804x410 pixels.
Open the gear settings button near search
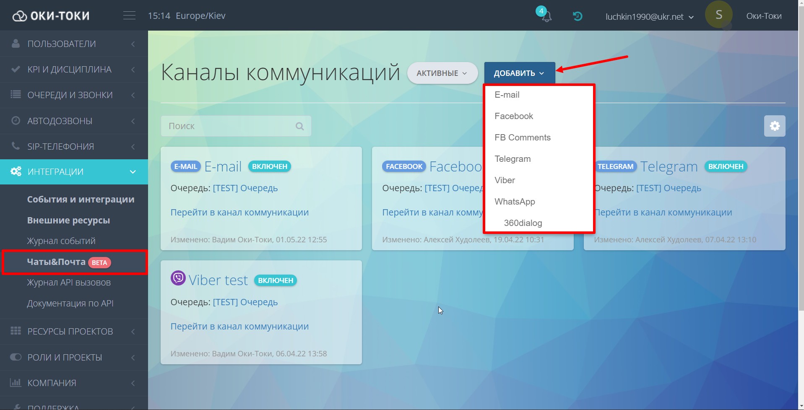[775, 126]
